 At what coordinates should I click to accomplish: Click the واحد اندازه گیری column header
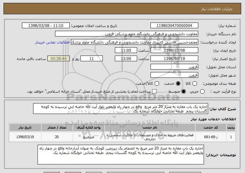tap(88, 128)
